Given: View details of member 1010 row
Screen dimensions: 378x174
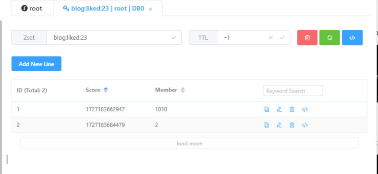Looking at the screenshot, I should [x=266, y=109].
